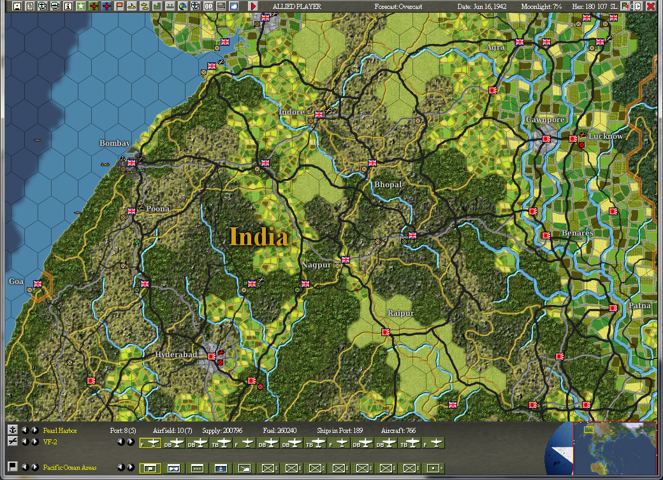Go to previous base before Pearl Harbor
This screenshot has width=663, height=480.
pyautogui.click(x=25, y=430)
